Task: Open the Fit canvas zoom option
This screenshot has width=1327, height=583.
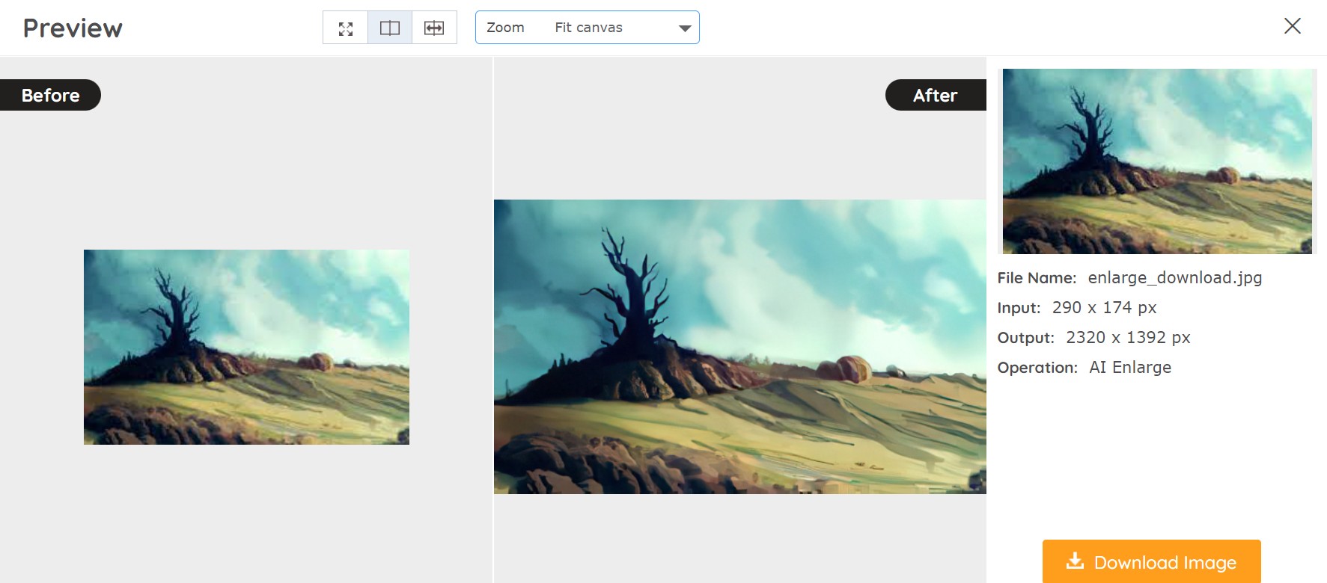Action: coord(588,28)
